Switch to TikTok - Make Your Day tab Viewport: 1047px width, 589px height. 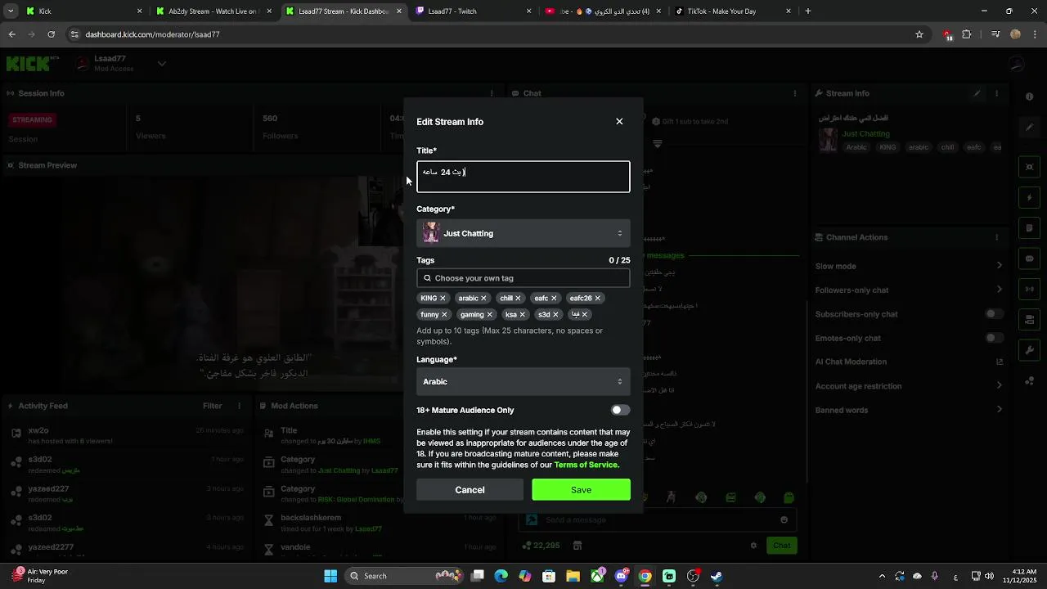click(x=733, y=11)
